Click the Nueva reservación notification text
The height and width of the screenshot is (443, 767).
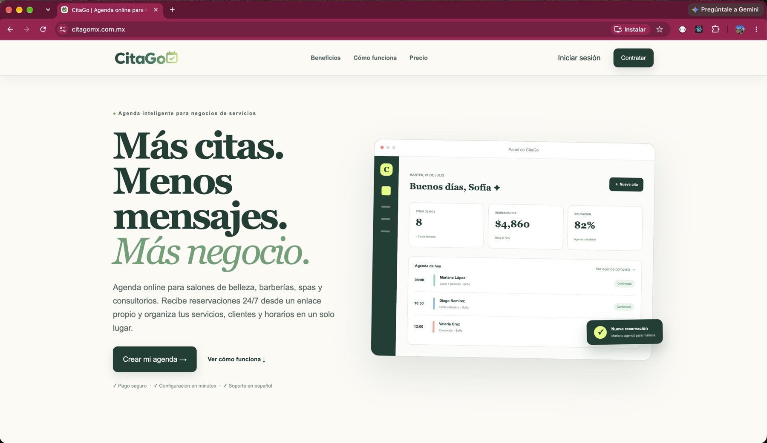(629, 329)
